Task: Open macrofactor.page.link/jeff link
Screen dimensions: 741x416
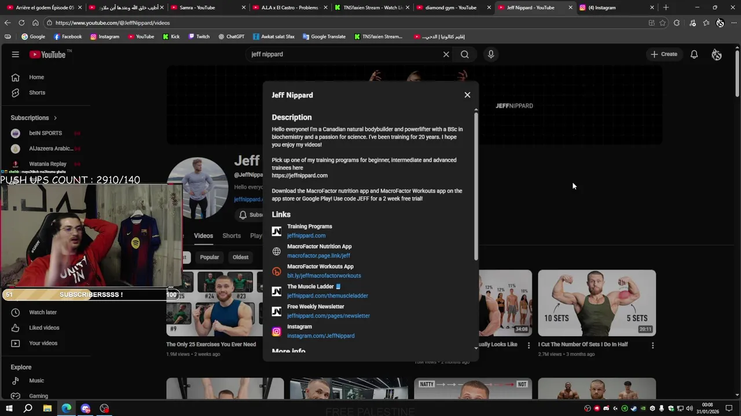Action: pyautogui.click(x=318, y=255)
